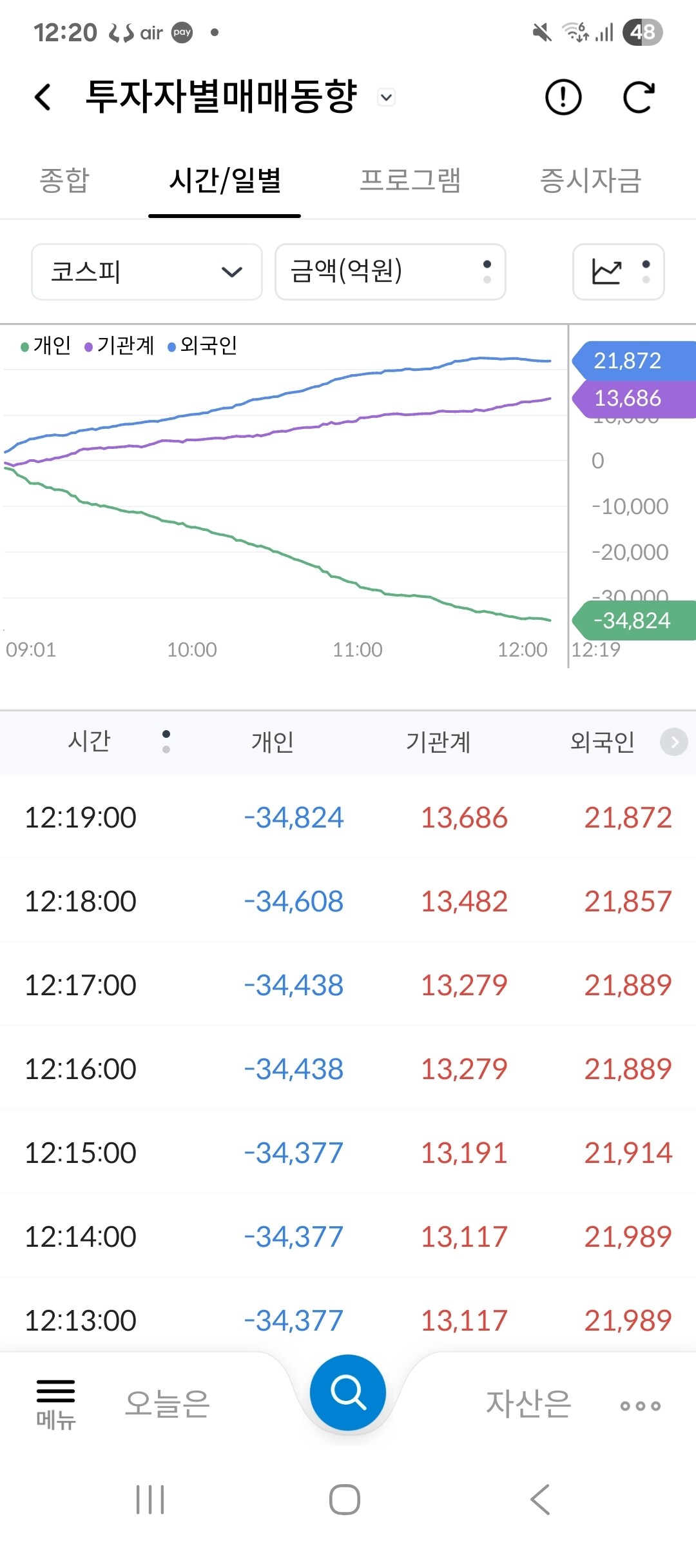This screenshot has width=696, height=1548.
Task: Open the info exclamation circle icon
Action: [563, 97]
